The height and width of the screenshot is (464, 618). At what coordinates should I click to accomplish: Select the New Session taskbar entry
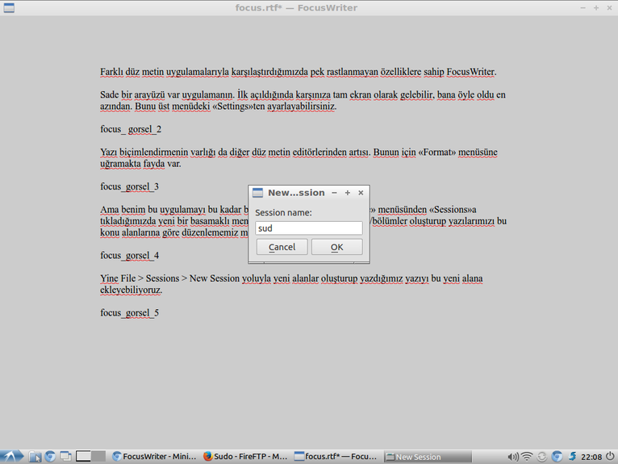pos(428,457)
